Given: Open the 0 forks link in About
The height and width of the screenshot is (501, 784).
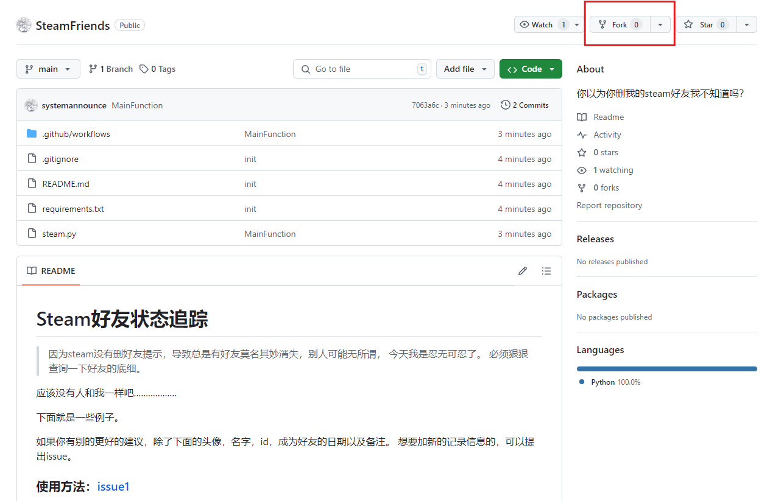Looking at the screenshot, I should point(606,187).
